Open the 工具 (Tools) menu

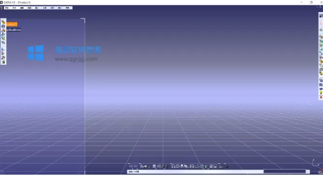(45, 8)
